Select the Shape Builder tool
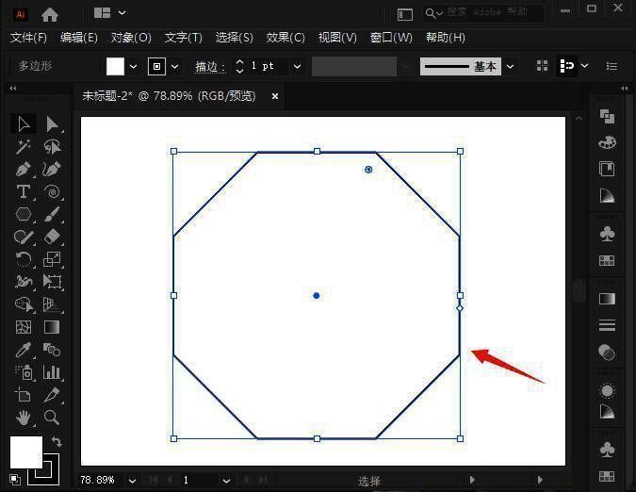This screenshot has height=492, width=636. click(x=24, y=304)
